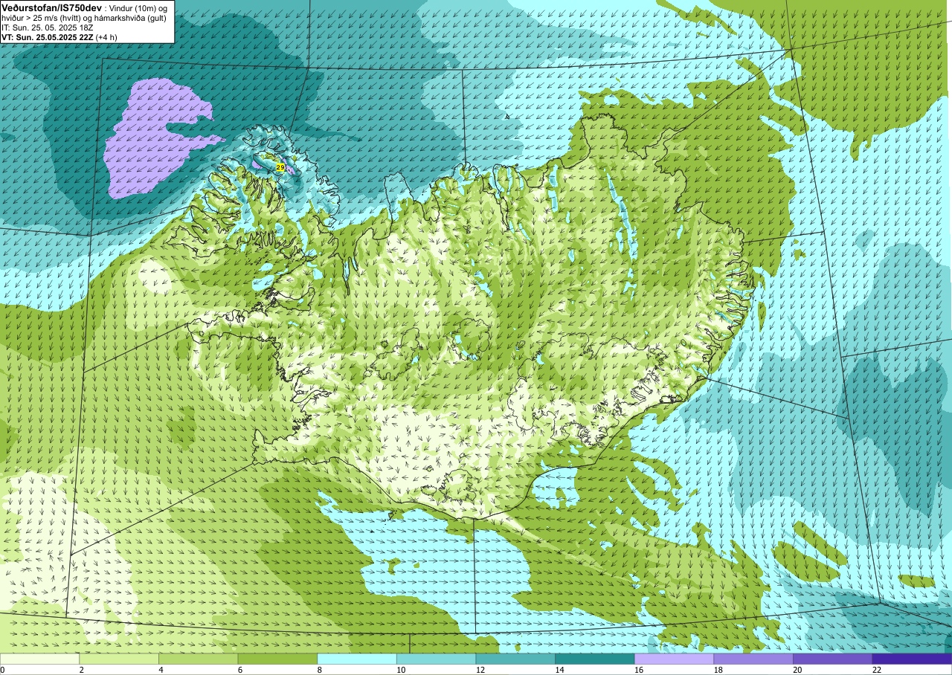Click the 14–16 m/s dark teal legend swatch
Viewport: 952px width, 675px height.
(595, 659)
